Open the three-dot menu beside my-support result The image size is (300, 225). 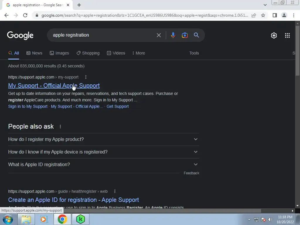point(86,77)
